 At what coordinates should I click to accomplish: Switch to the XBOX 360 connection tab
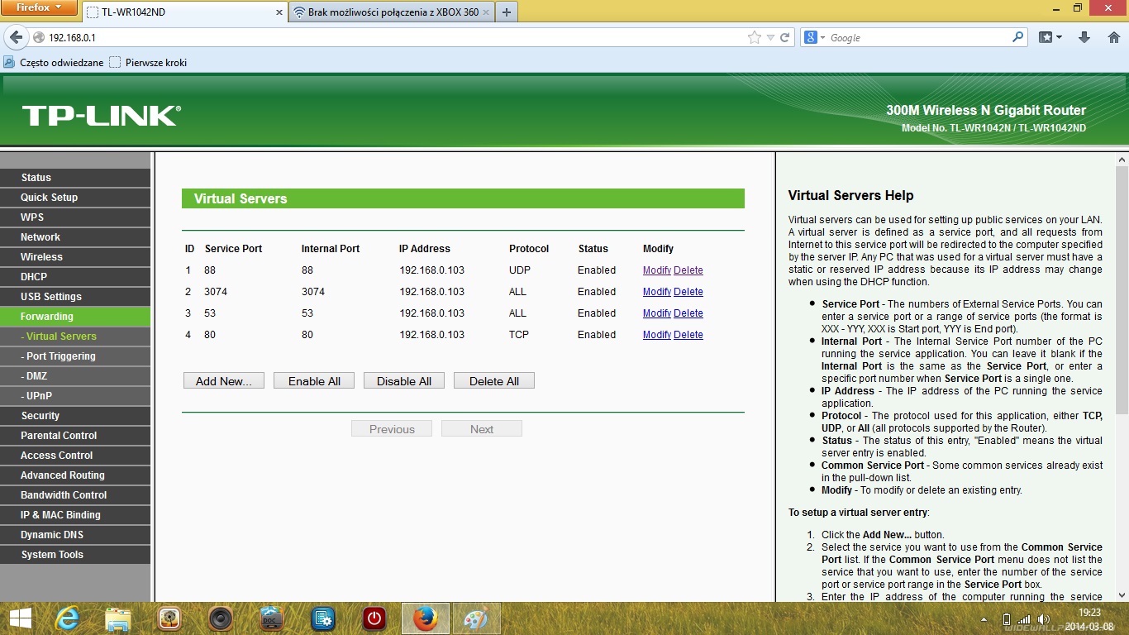coord(390,12)
